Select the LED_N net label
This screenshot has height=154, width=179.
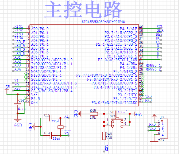(20, 53)
